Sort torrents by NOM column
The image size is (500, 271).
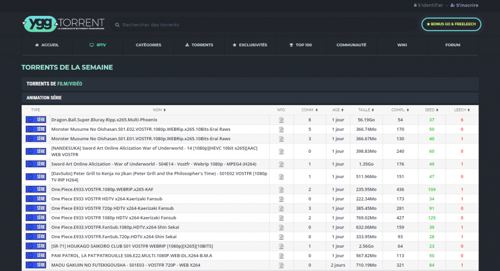(x=159, y=110)
